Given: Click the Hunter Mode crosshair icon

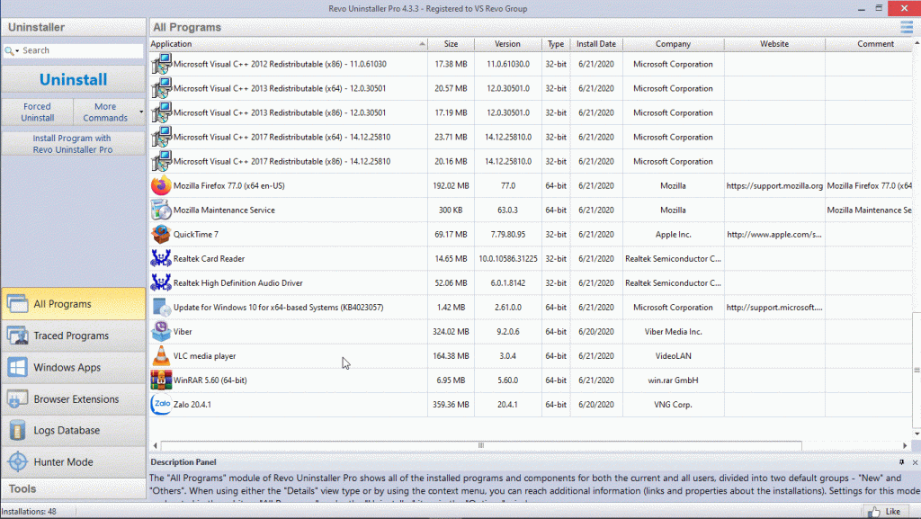Looking at the screenshot, I should coord(17,462).
